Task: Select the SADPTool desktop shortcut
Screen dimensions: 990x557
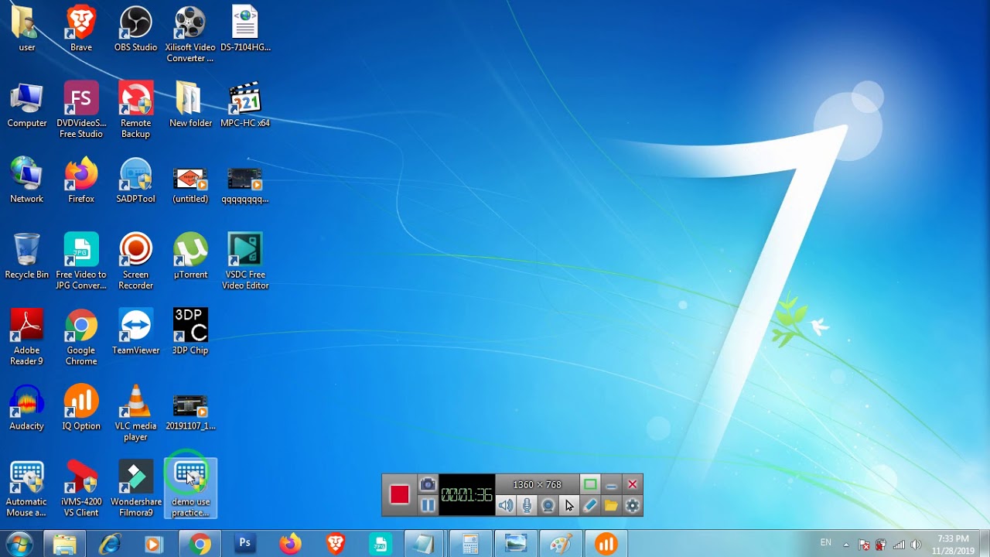Action: point(135,180)
